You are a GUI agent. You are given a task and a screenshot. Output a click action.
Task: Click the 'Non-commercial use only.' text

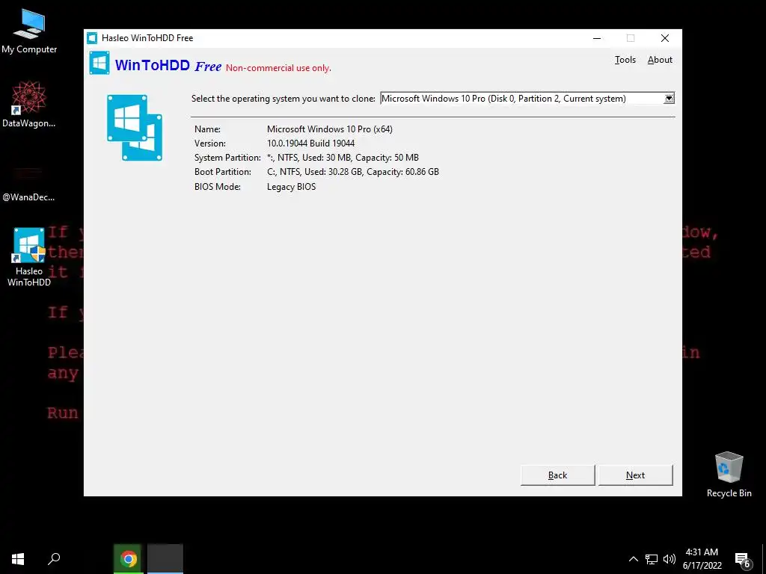[x=278, y=68]
